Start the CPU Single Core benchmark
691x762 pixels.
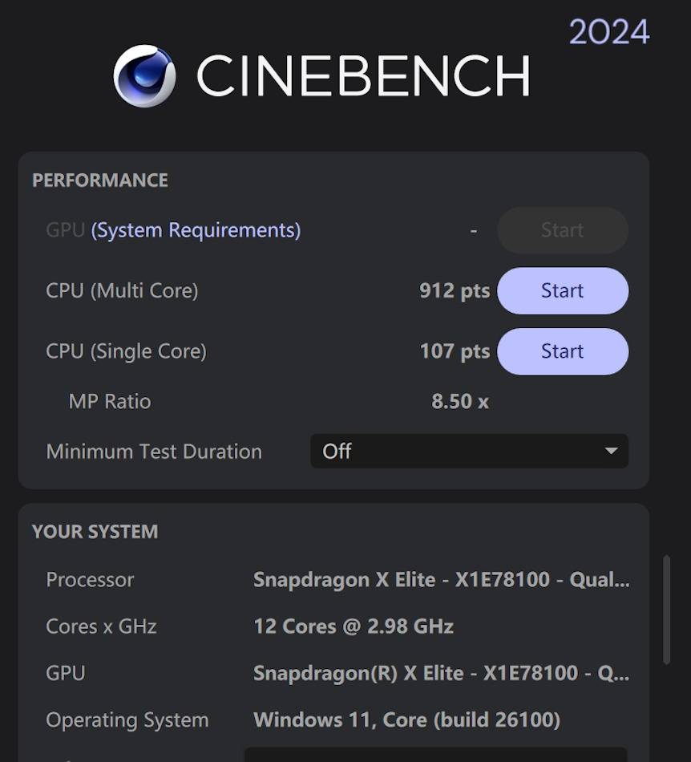coord(562,351)
